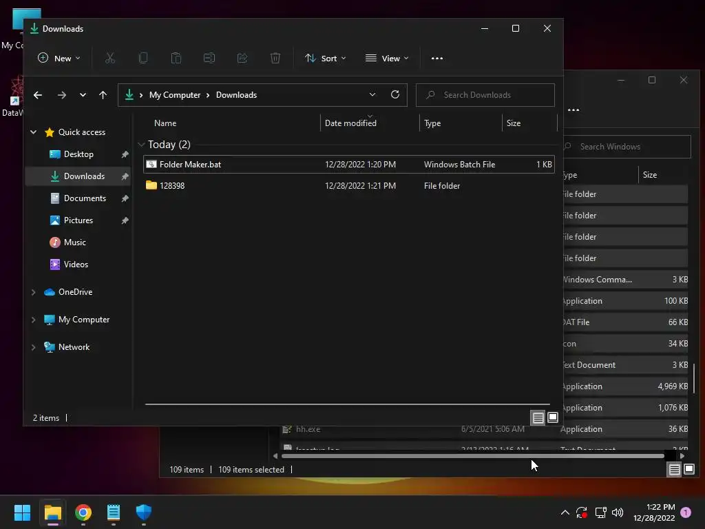
Task: Switch to details view icon in Downloads status bar
Action: click(538, 418)
